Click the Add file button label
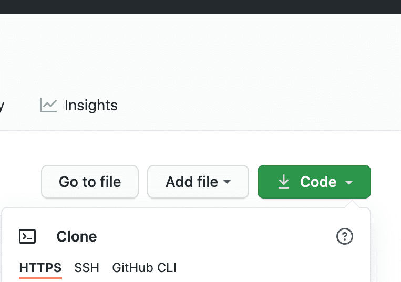This screenshot has height=282, width=401. point(192,182)
